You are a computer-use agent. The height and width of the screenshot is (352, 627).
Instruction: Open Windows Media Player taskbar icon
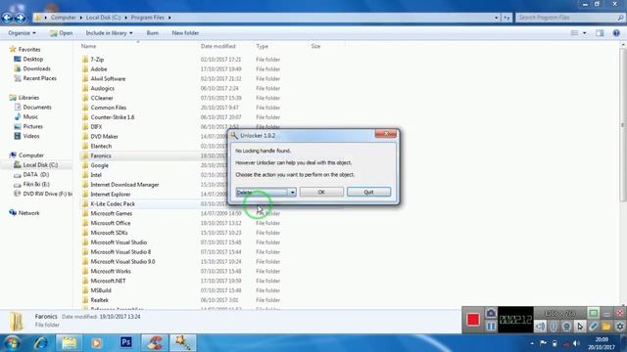click(96, 342)
